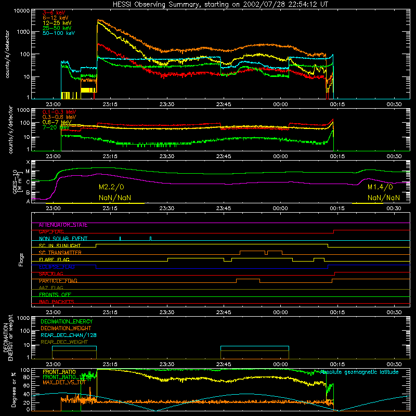
Task: Click the DECIMATION ENERGY or weight axis title
Action: click(8, 337)
